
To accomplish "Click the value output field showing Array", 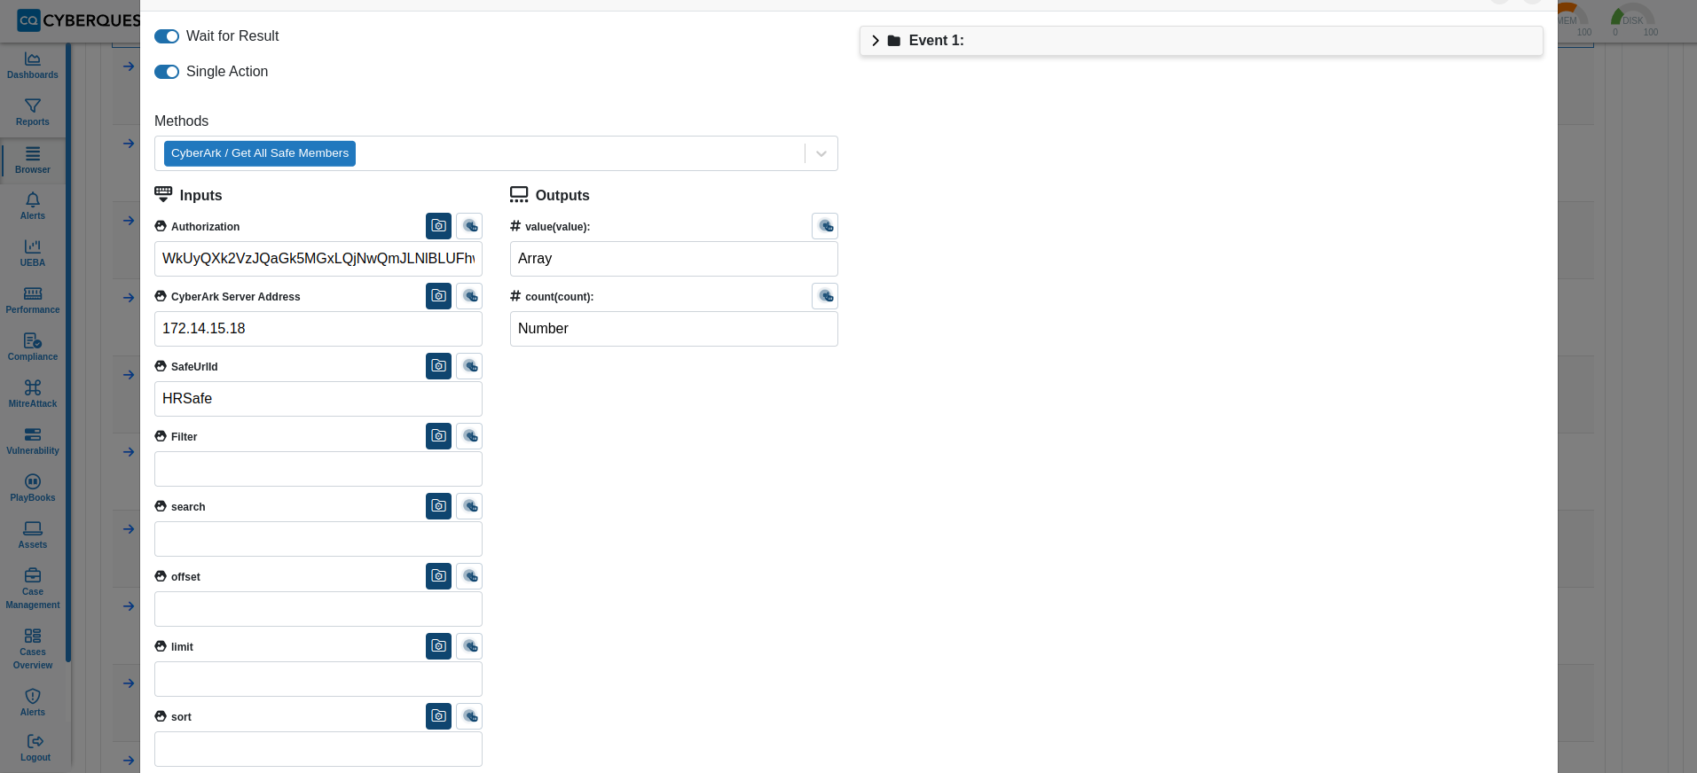I will (x=674, y=259).
